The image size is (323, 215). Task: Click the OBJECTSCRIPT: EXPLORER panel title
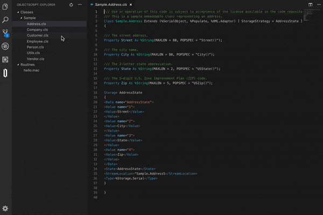[x=36, y=5]
